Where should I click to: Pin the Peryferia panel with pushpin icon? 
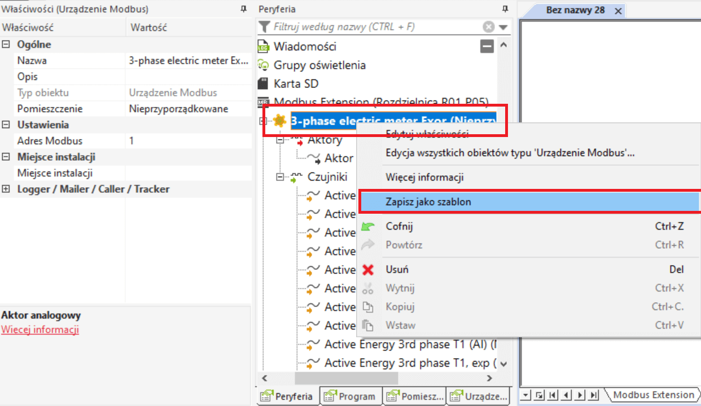505,9
